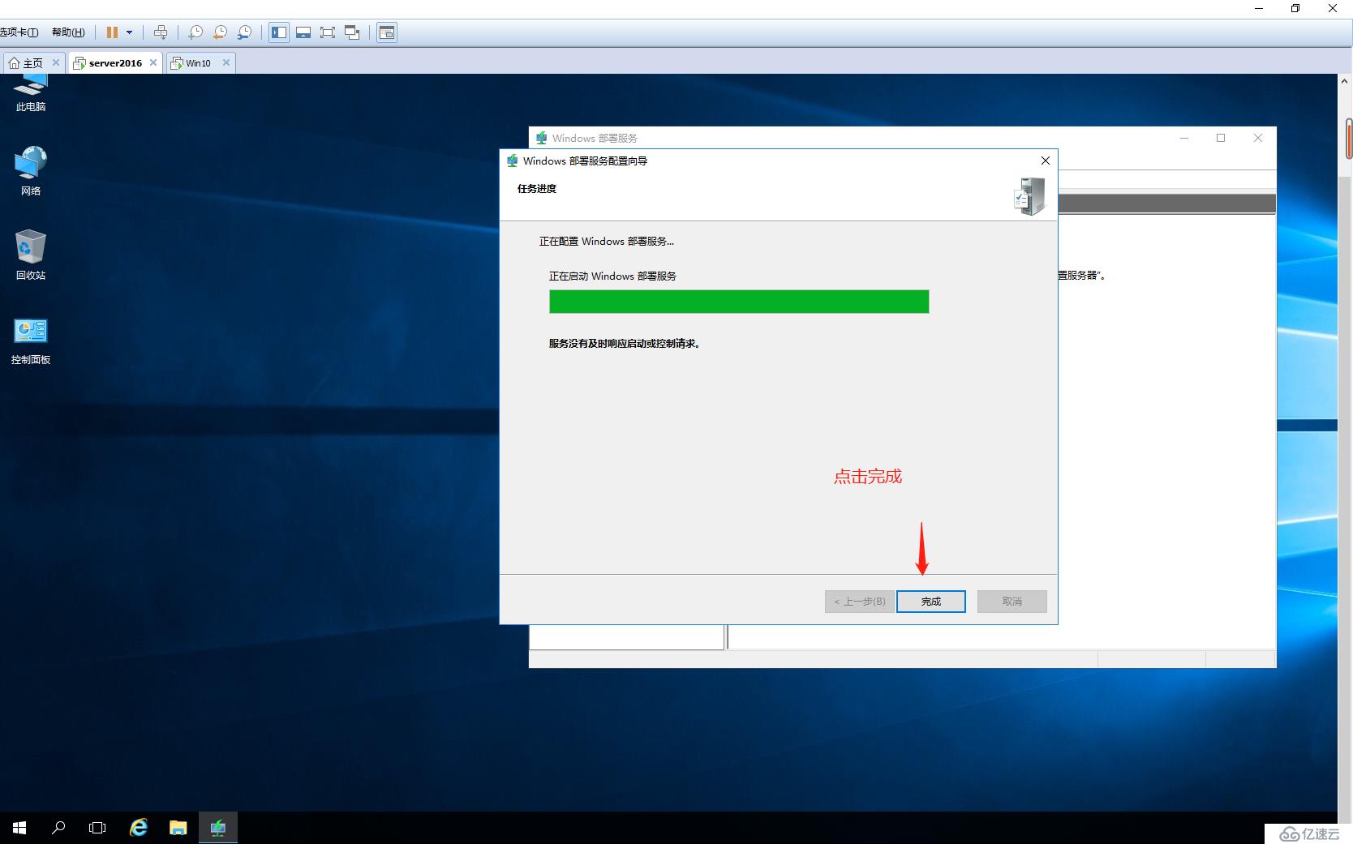Activate the Windows 部署服务 taskbar icon

click(x=218, y=828)
